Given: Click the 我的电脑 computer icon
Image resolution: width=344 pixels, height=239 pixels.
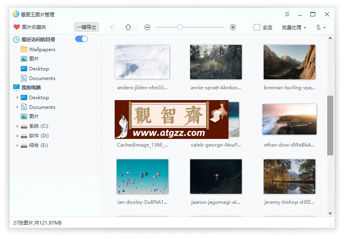Looking at the screenshot, I should [x=16, y=88].
